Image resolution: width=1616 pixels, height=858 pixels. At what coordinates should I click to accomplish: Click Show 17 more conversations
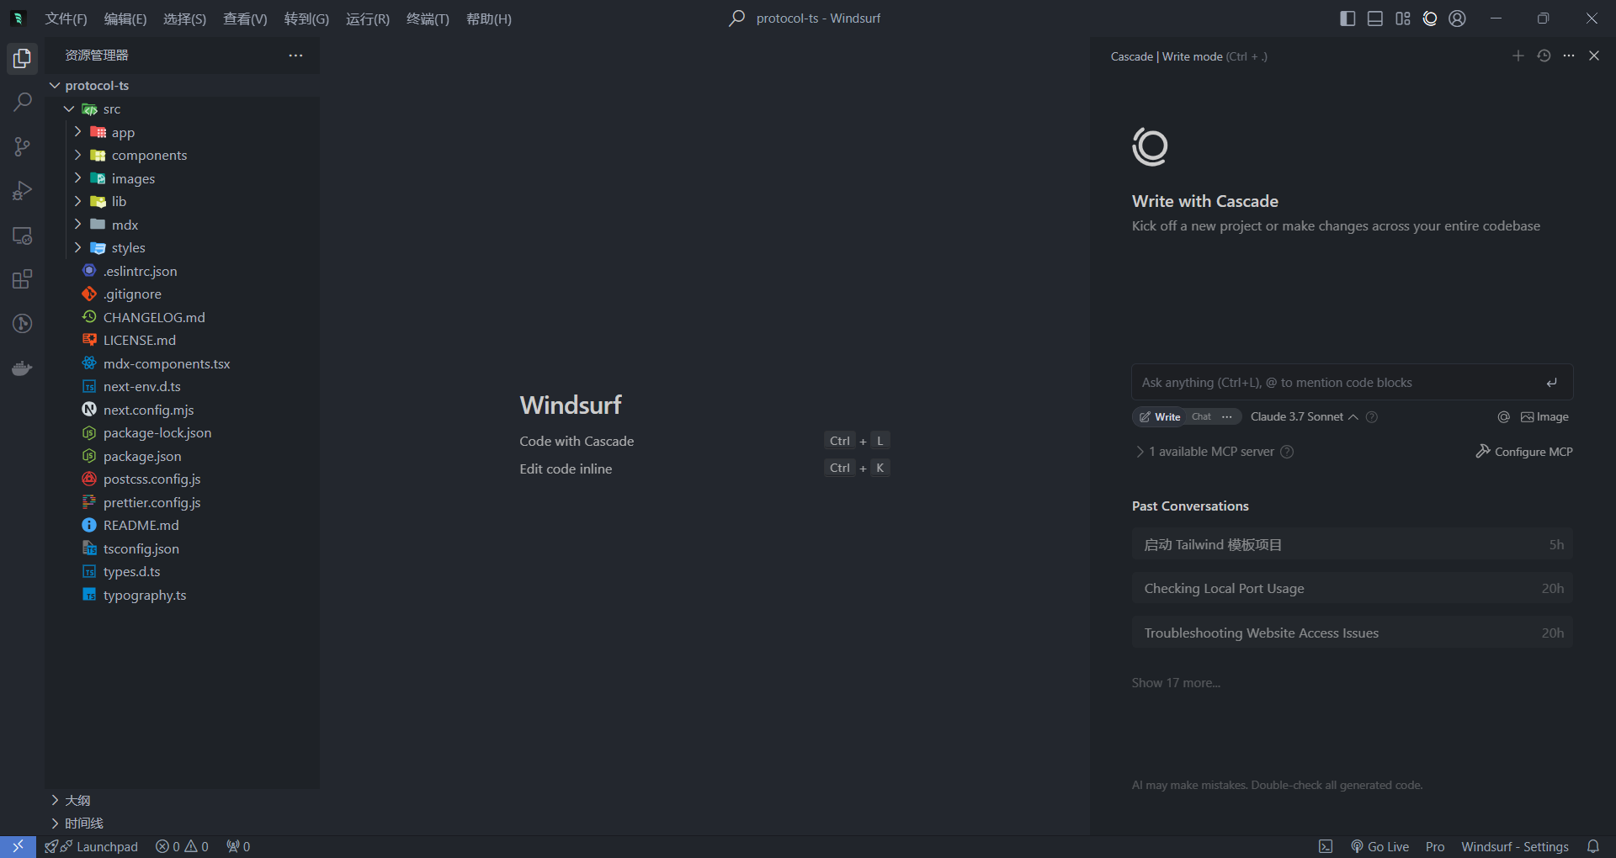click(x=1176, y=683)
